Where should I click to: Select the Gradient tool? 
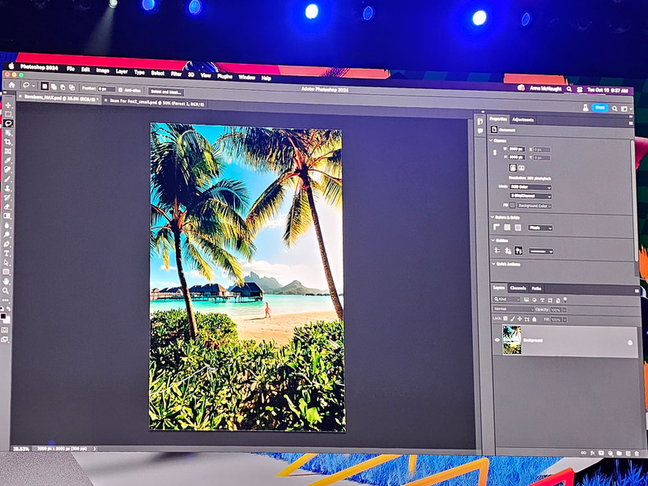click(7, 215)
